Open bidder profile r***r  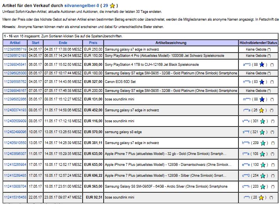(247, 197)
